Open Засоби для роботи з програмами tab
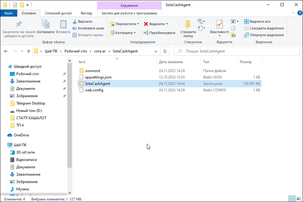The image size is (303, 202). pyautogui.click(x=129, y=13)
